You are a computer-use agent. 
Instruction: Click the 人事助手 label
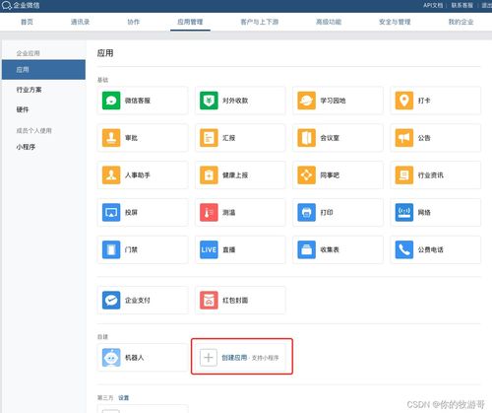point(138,175)
